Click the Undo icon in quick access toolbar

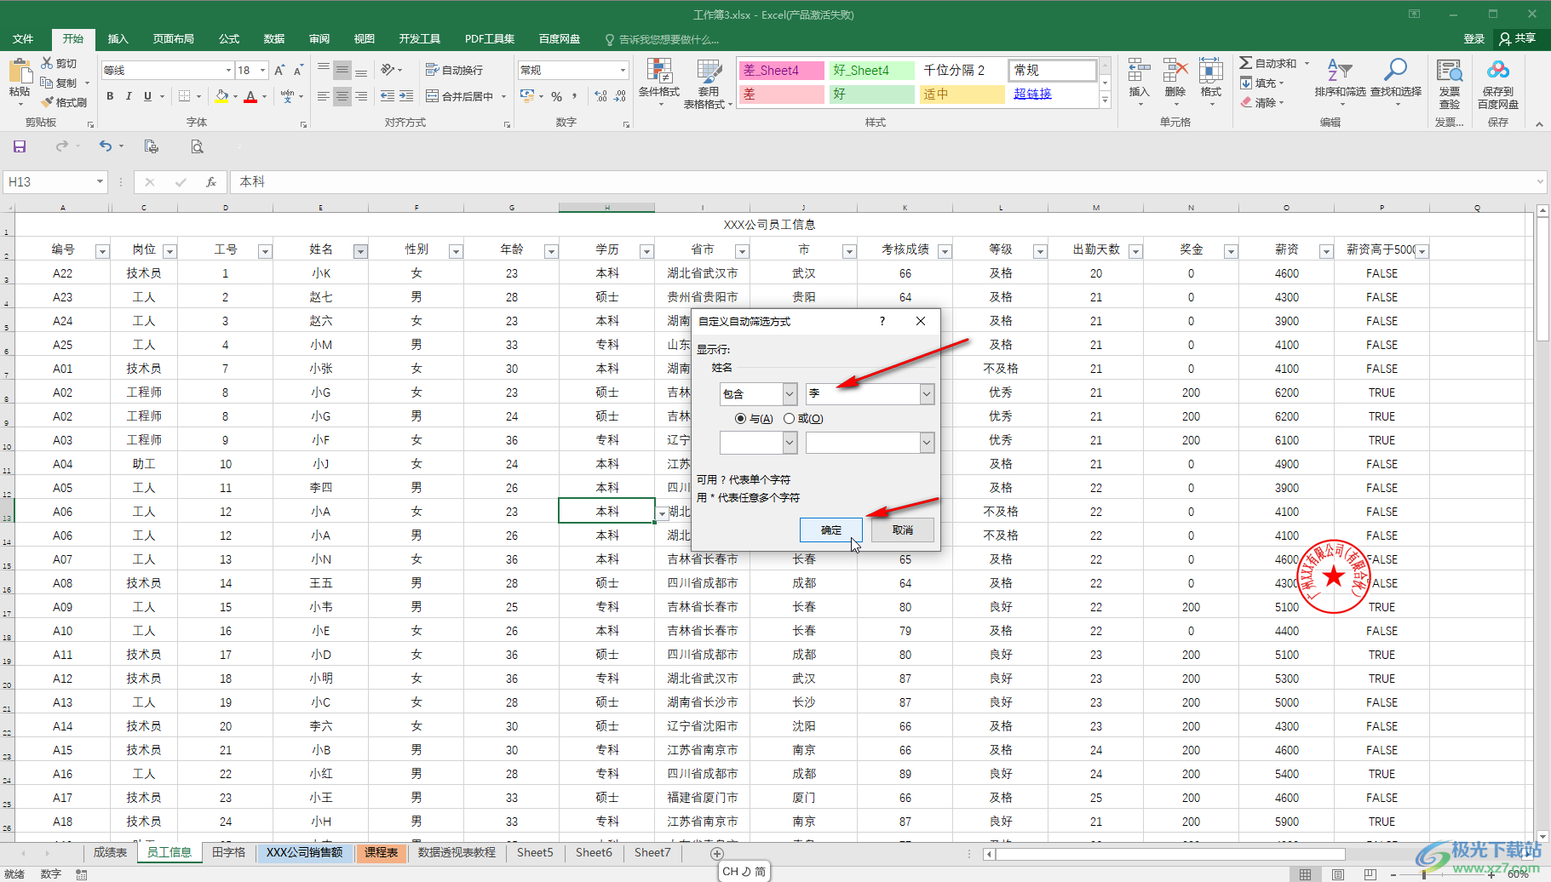click(106, 146)
